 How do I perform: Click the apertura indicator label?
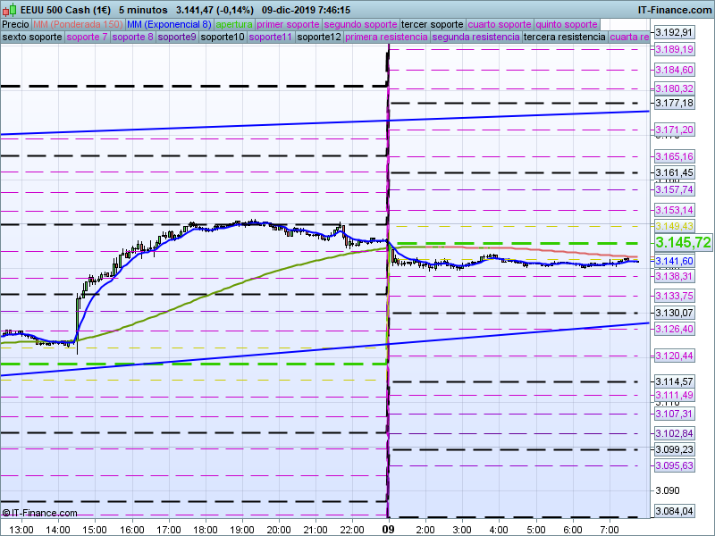click(234, 24)
